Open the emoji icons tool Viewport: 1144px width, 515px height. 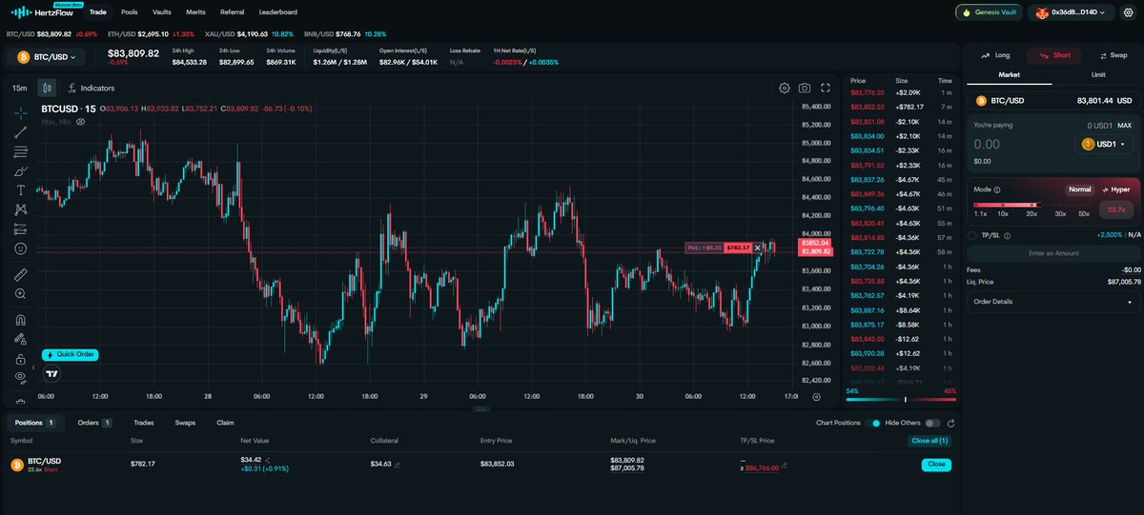20,248
